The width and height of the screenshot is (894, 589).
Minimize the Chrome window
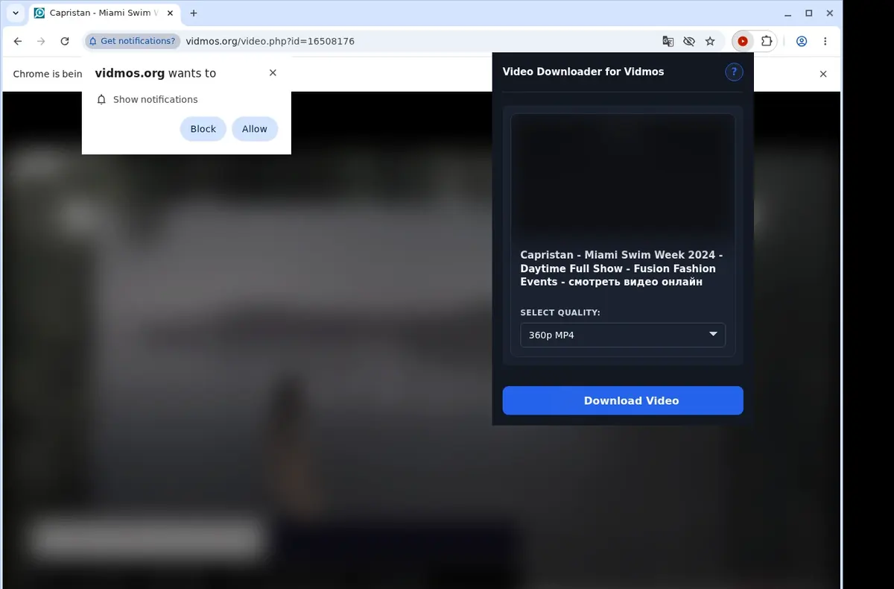788,13
